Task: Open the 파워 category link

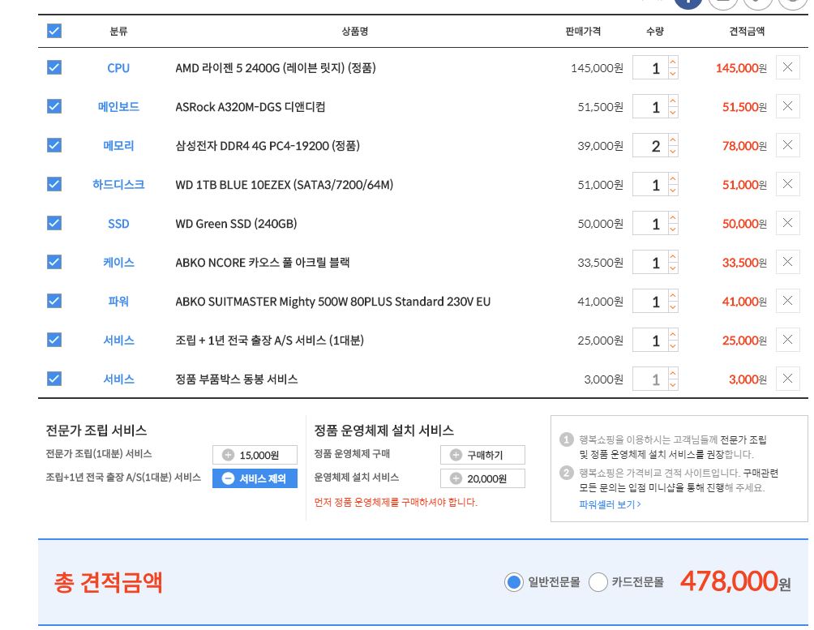Action: point(118,302)
